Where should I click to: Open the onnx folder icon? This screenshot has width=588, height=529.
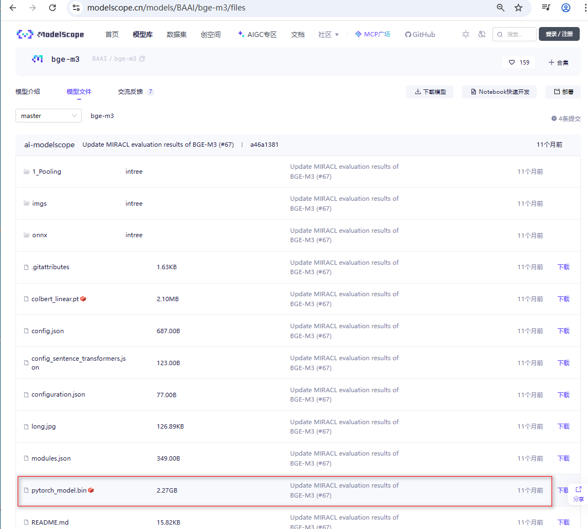(27, 236)
